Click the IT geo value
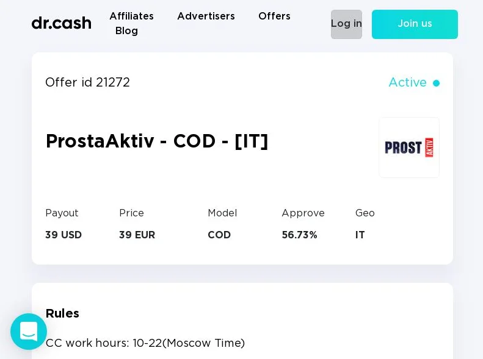This screenshot has height=359, width=483. point(360,235)
